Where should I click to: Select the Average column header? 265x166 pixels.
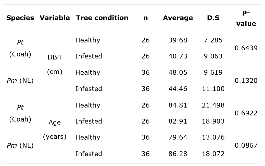tap(178, 18)
